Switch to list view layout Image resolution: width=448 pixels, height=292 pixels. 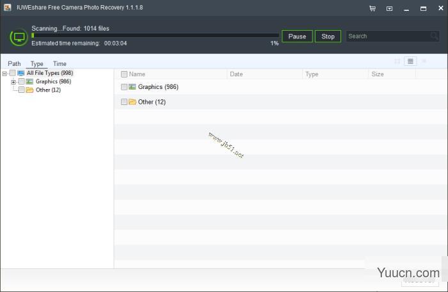410,61
